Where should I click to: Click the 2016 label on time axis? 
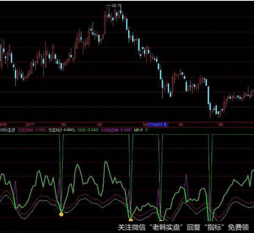(x=3, y=125)
